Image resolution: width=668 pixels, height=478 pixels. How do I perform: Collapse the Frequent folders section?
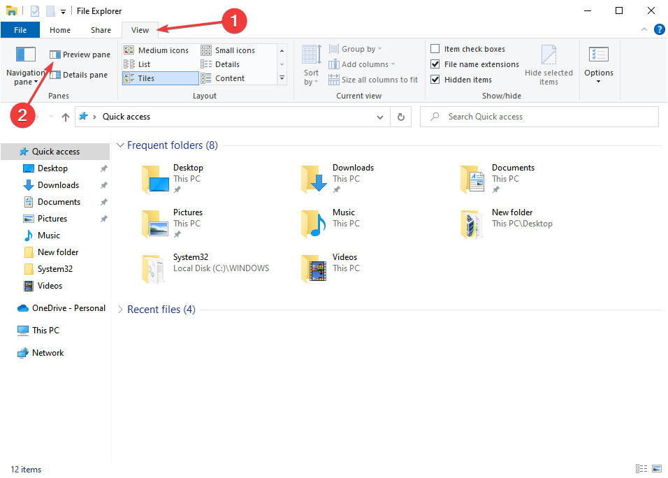pyautogui.click(x=121, y=145)
